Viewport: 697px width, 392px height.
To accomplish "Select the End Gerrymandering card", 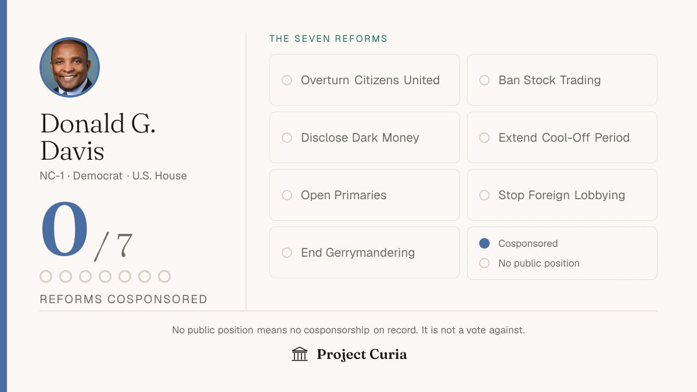I will (x=365, y=253).
